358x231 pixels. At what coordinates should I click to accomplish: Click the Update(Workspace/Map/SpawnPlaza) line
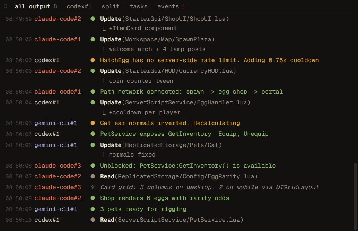tap(157, 39)
